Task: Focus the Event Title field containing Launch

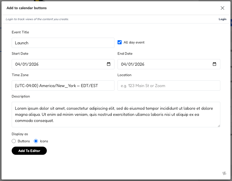Action: tap(63, 43)
